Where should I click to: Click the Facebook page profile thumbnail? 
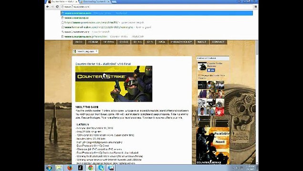coord(202,66)
